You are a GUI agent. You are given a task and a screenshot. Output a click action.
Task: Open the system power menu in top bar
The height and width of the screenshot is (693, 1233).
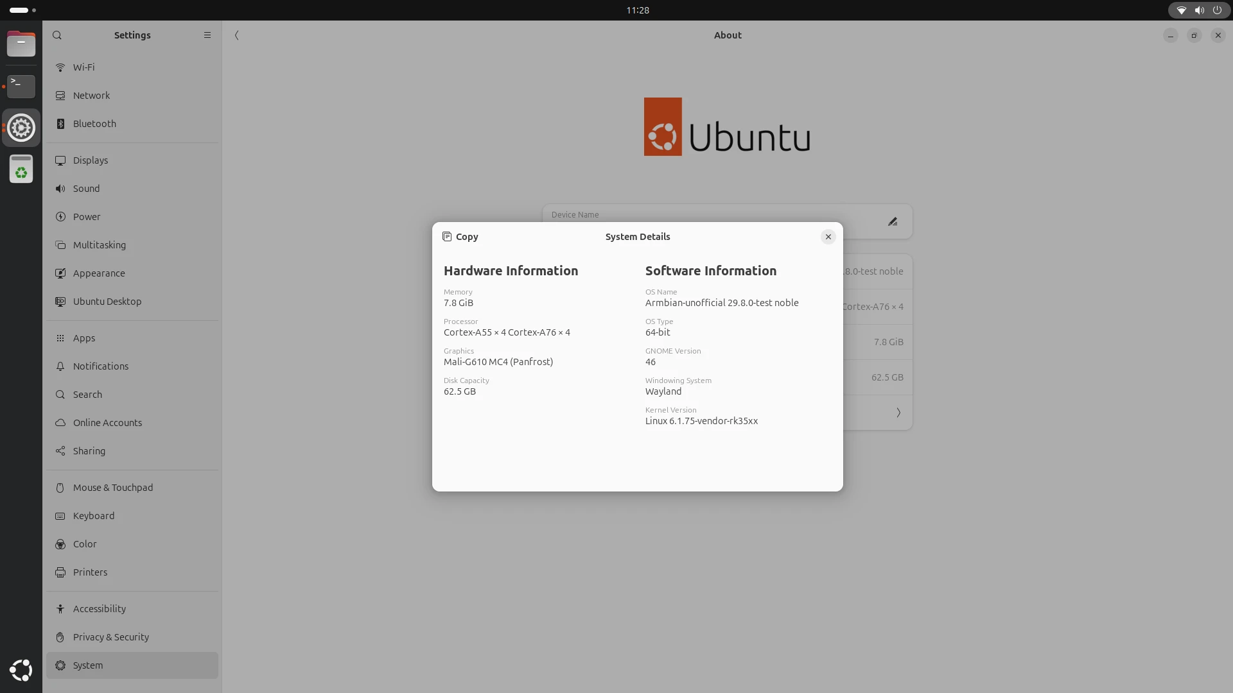[x=1218, y=10]
